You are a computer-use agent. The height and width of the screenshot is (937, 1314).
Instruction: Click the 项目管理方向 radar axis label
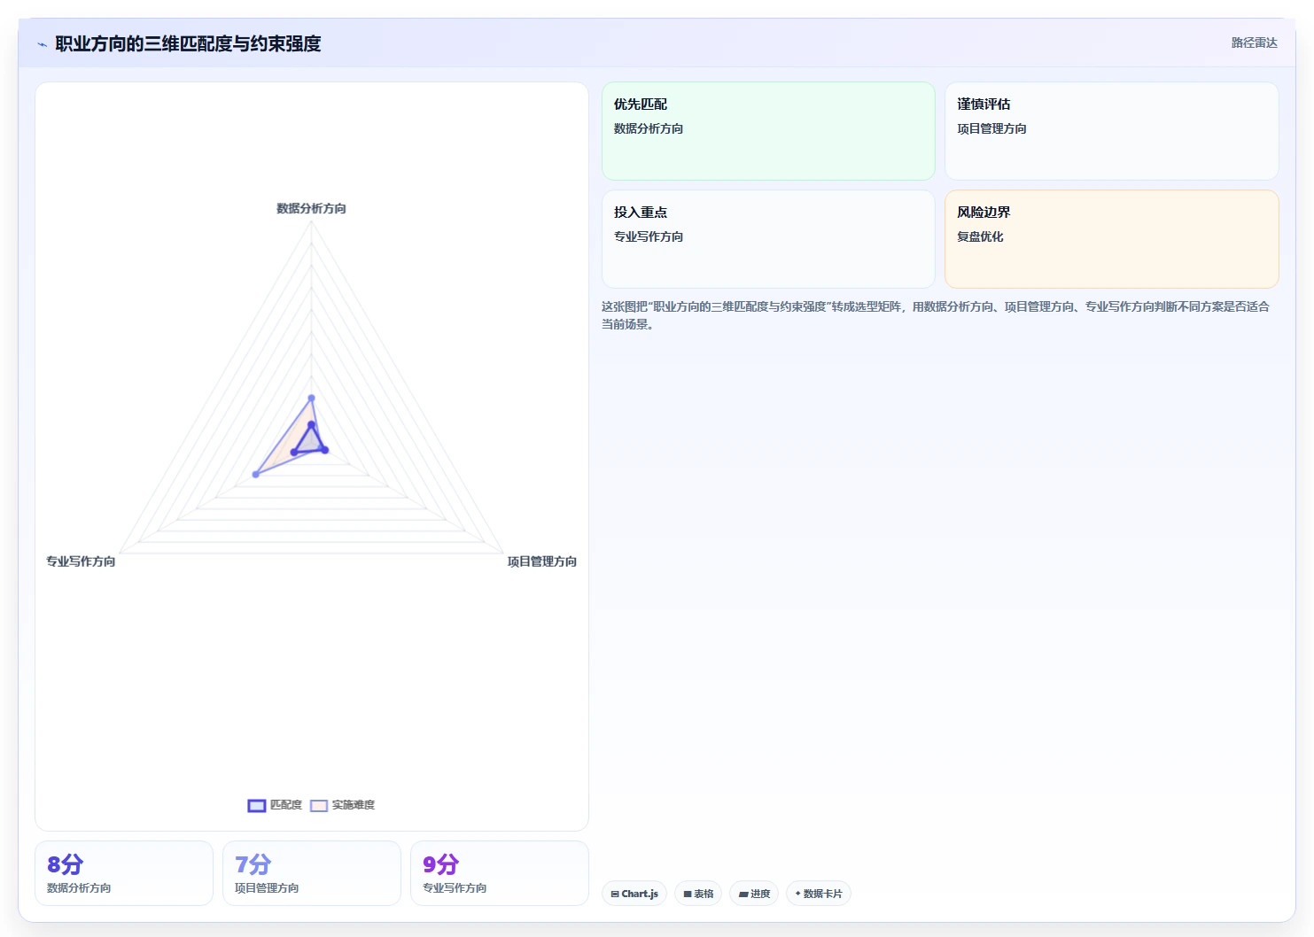[x=541, y=561]
